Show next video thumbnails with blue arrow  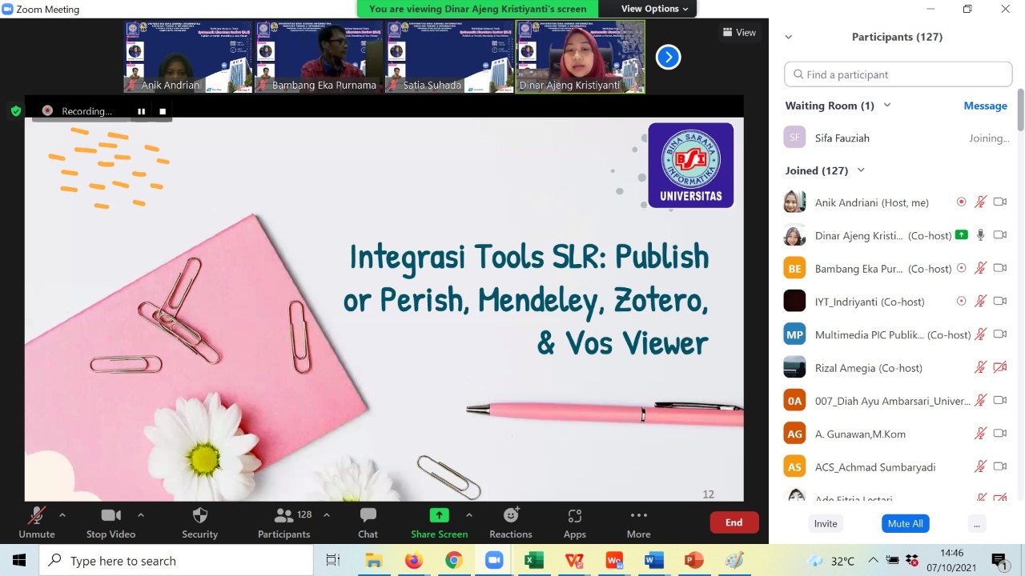[x=668, y=57]
